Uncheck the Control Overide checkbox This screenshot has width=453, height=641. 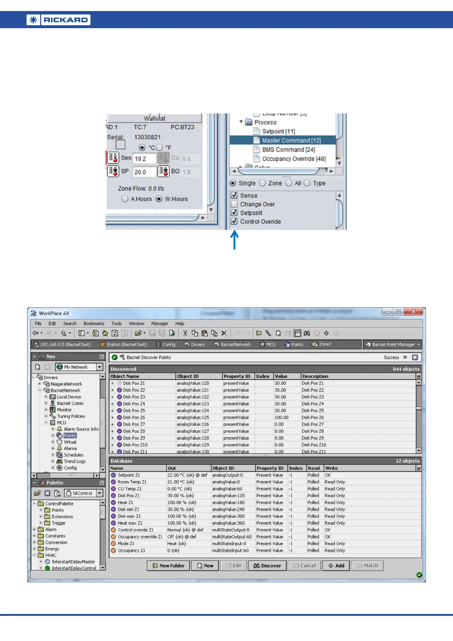[234, 221]
